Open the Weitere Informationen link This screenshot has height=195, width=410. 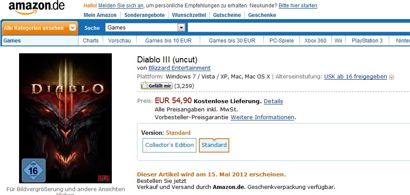(x=263, y=117)
